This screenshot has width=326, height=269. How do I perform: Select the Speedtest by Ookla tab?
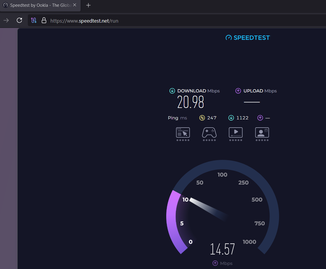40,5
